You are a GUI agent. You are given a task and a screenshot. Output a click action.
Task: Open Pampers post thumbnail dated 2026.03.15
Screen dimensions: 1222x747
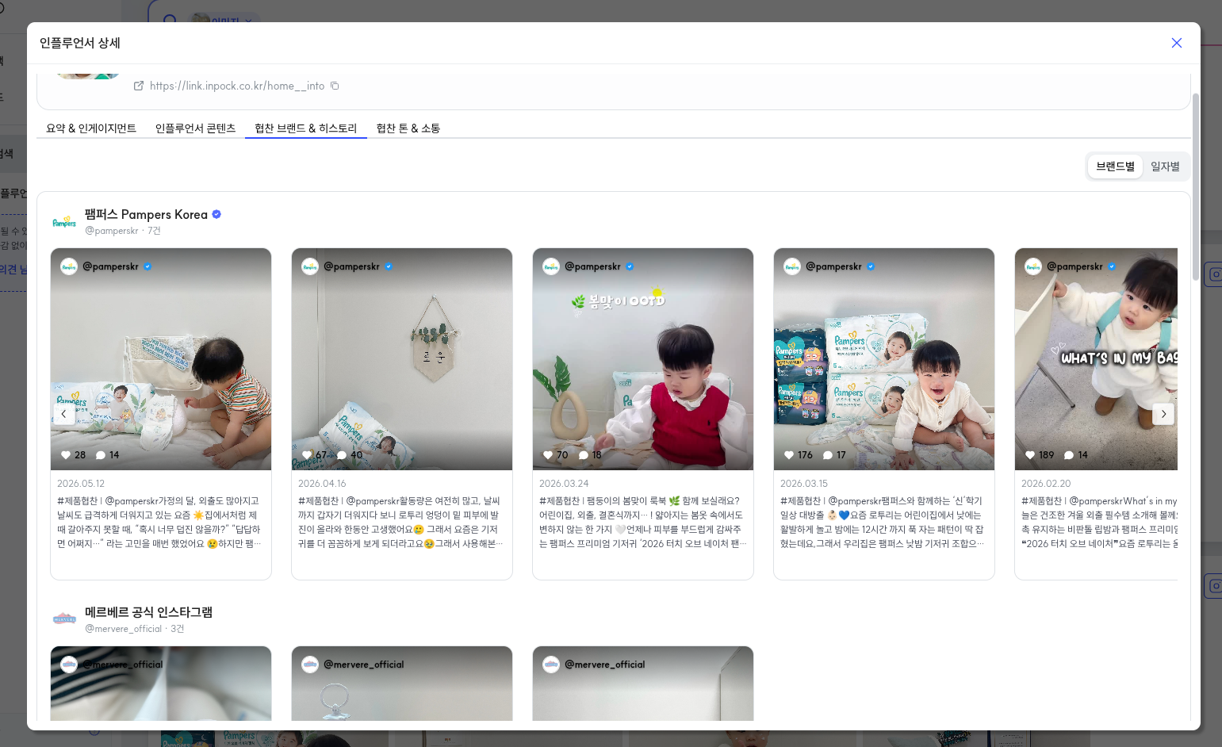pyautogui.click(x=884, y=359)
